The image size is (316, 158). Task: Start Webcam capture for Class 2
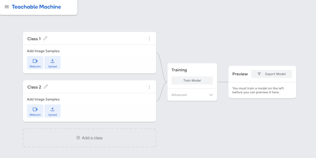(35, 111)
